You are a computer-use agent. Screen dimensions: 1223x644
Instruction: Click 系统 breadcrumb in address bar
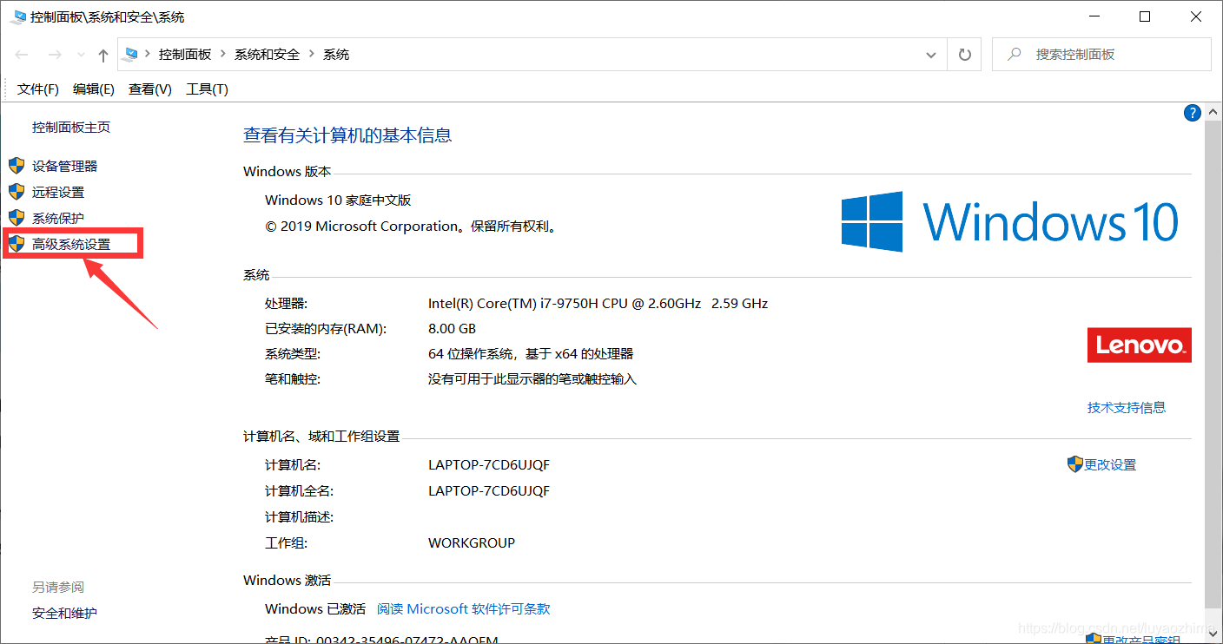tap(336, 55)
